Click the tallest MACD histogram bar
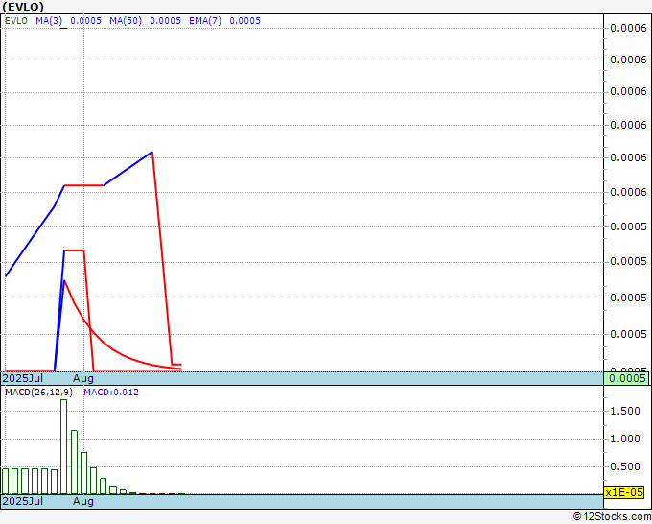Screen dimensions: 652x524 tap(63, 446)
